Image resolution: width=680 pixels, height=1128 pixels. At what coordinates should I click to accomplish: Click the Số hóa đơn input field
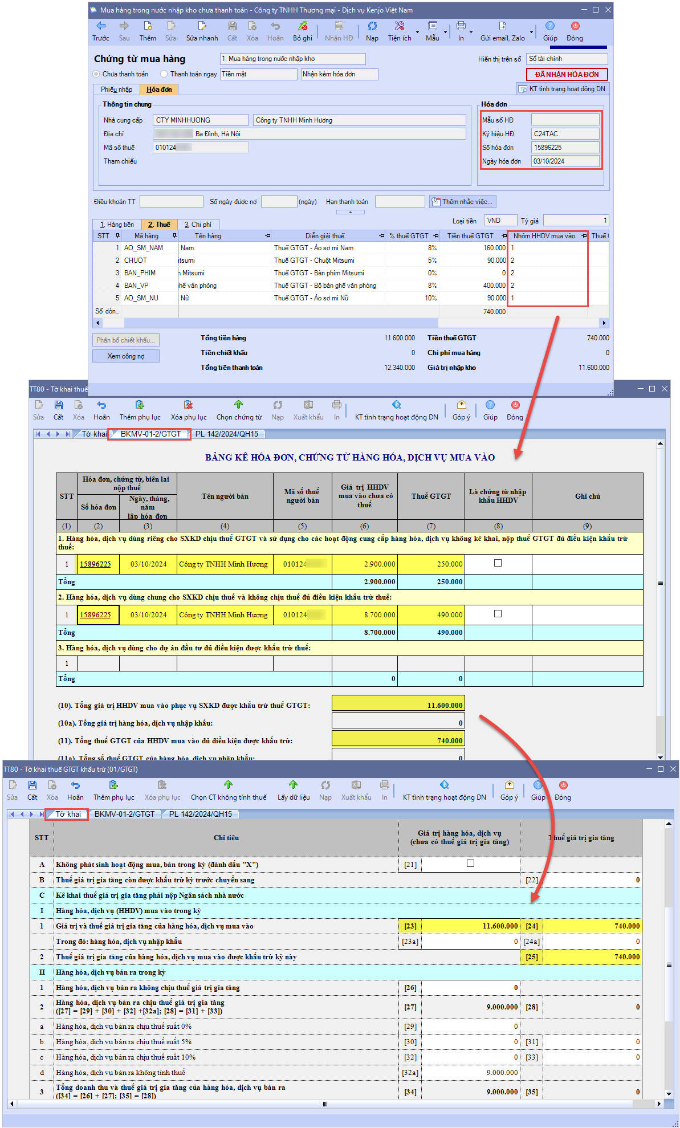[565, 148]
